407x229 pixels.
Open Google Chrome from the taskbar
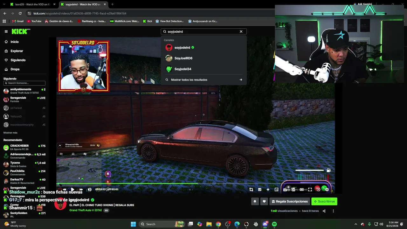click(218, 224)
